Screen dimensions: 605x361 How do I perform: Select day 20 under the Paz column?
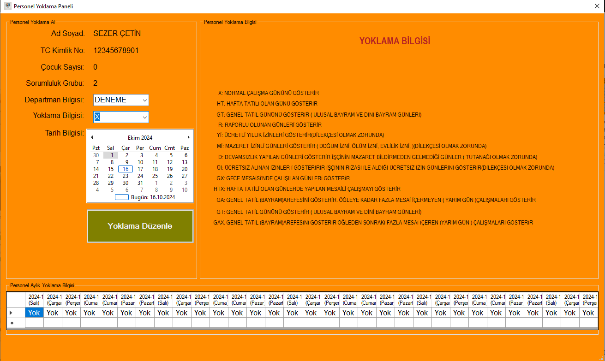coord(185,169)
